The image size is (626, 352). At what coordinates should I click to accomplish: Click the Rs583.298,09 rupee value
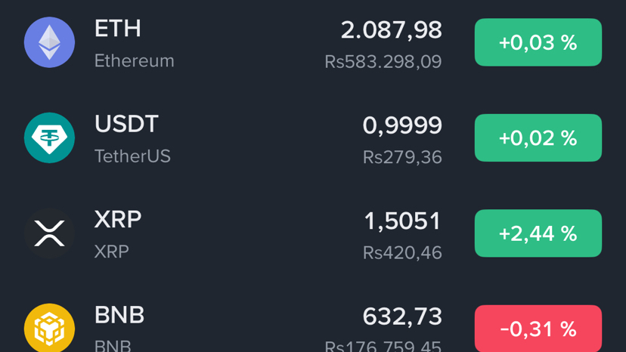pos(383,62)
